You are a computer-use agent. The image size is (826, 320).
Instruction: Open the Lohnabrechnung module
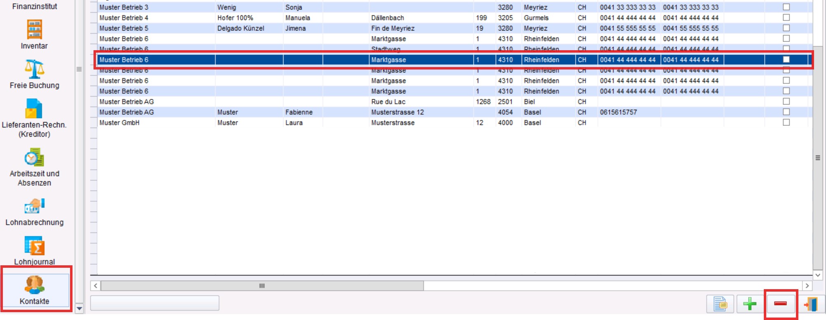(34, 211)
